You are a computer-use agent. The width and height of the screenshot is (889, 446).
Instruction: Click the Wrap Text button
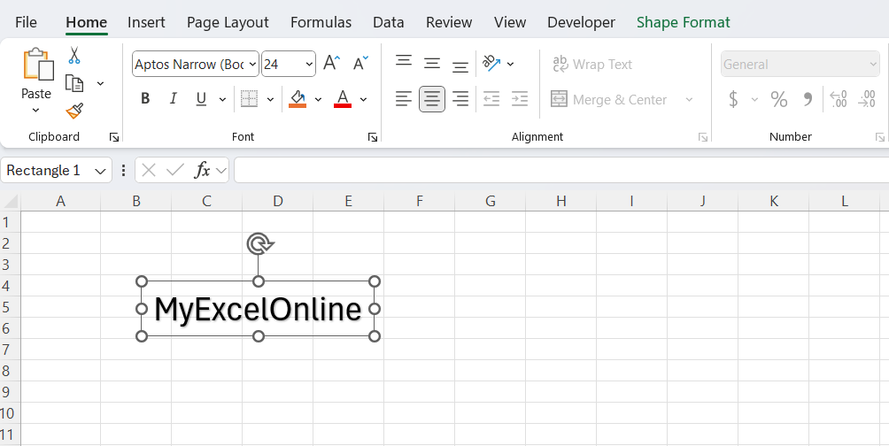pyautogui.click(x=591, y=64)
